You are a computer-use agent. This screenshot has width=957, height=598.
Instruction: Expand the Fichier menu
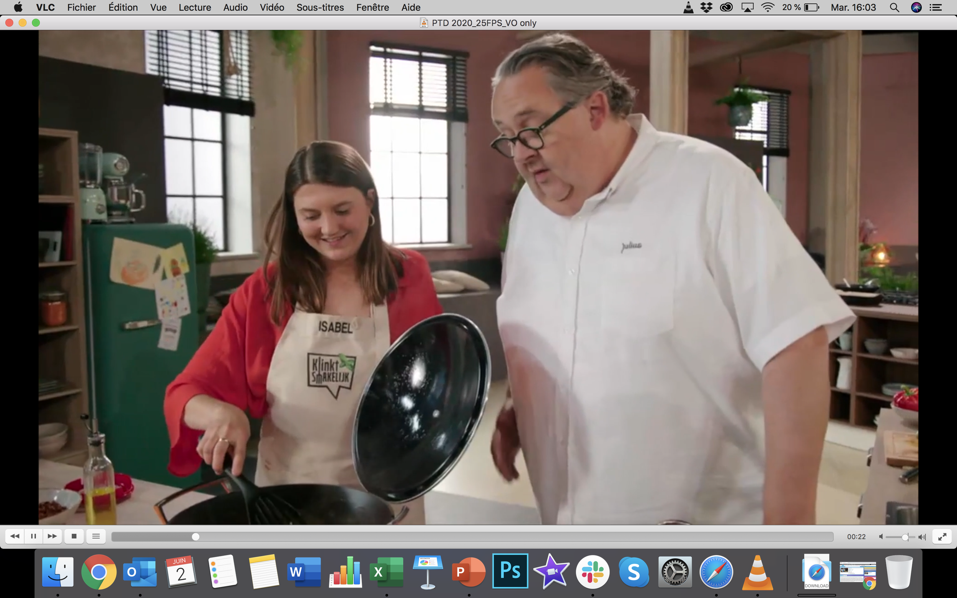click(81, 8)
